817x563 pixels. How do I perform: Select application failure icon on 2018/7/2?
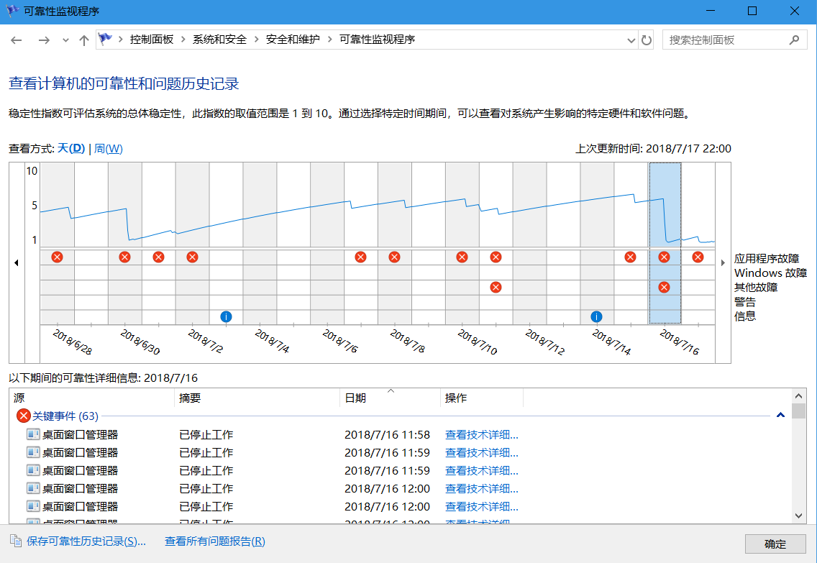pyautogui.click(x=192, y=257)
